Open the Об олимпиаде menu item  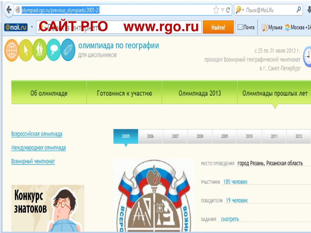tap(49, 92)
